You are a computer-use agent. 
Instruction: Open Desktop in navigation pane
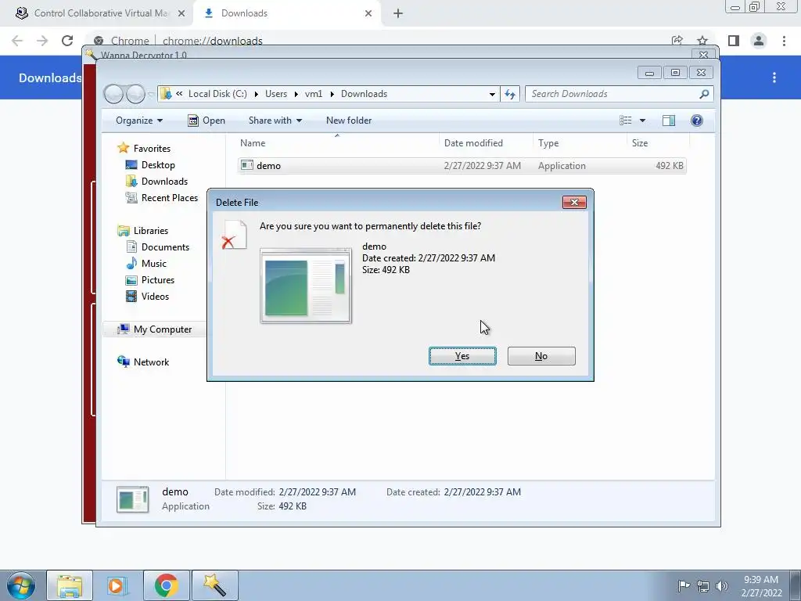coord(158,165)
